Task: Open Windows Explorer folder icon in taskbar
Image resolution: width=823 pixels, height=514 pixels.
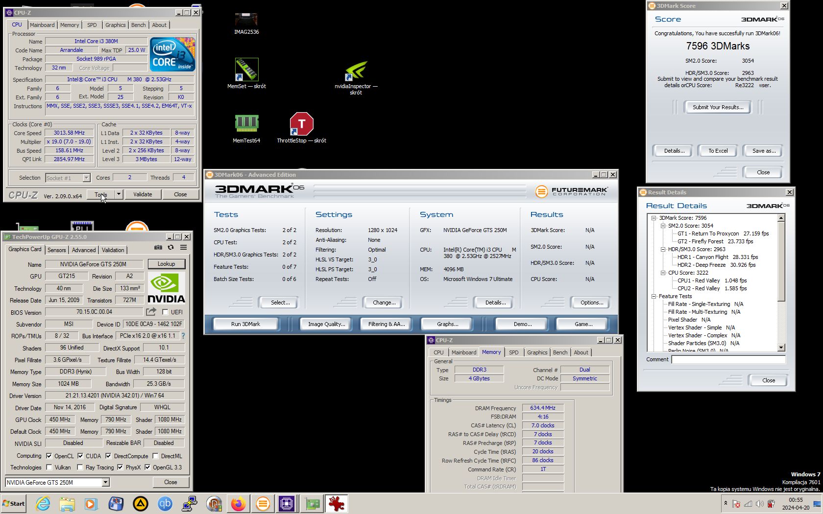Action: coord(67,503)
